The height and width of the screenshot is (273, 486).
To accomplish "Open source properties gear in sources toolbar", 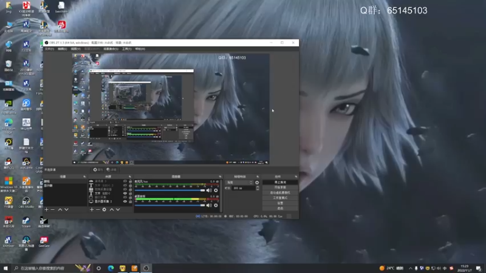I will coord(104,209).
